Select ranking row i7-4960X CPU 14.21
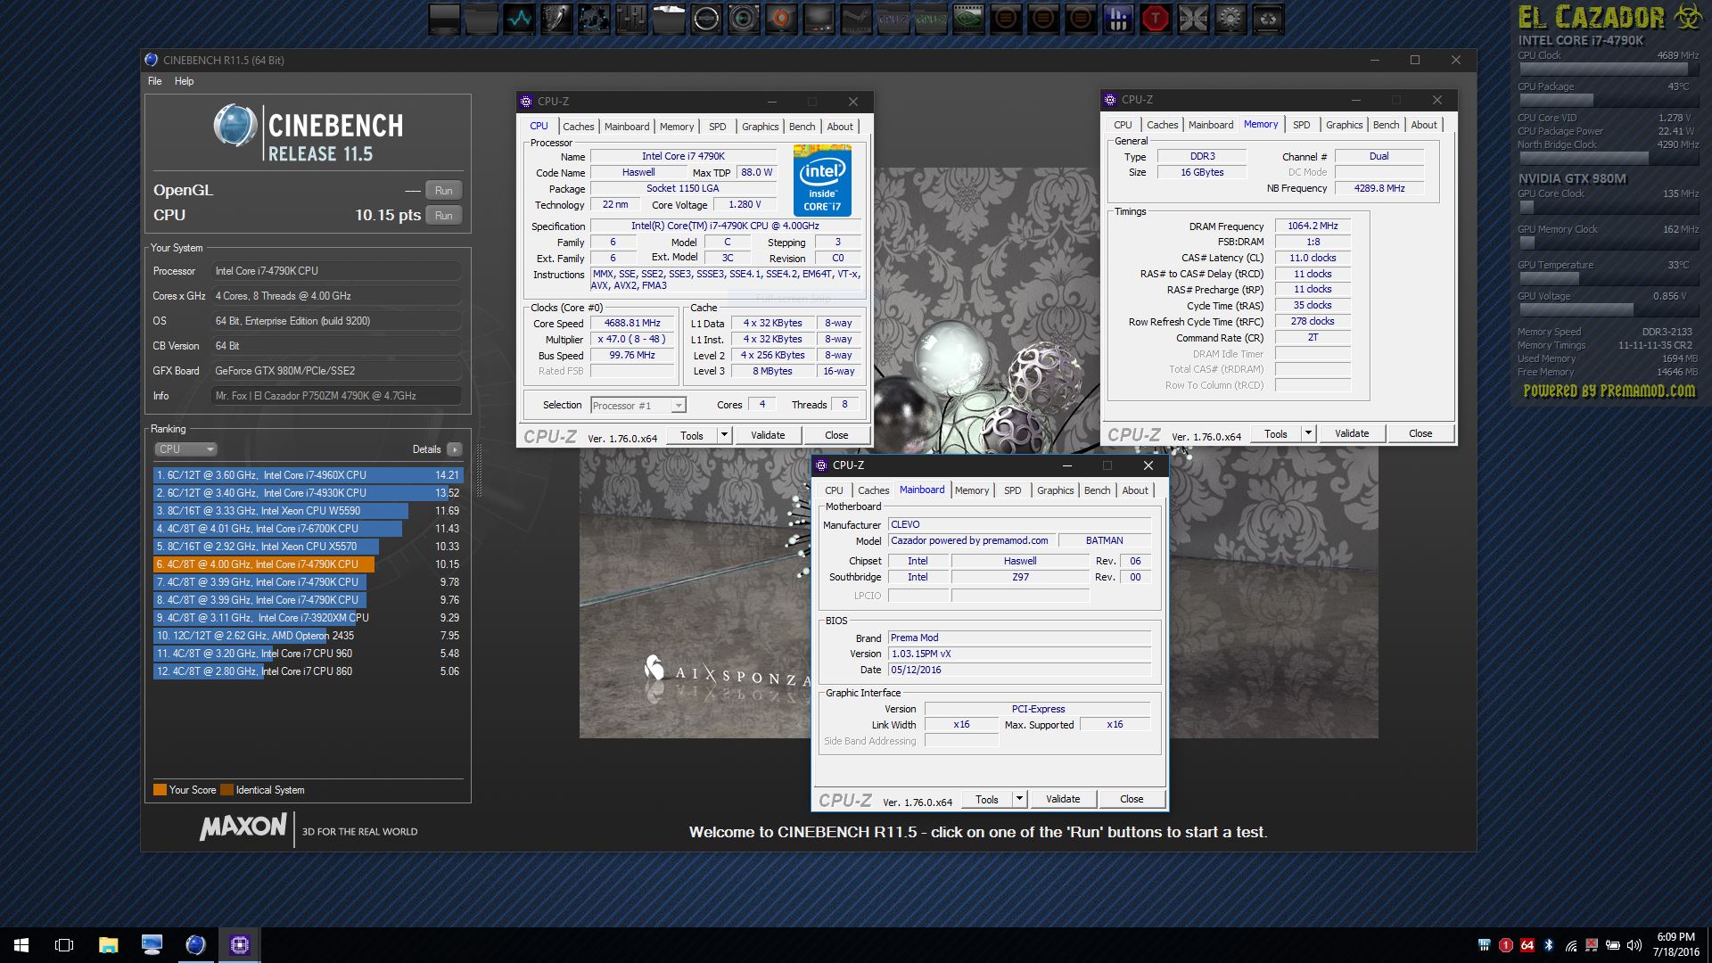This screenshot has width=1712, height=963. (x=308, y=475)
